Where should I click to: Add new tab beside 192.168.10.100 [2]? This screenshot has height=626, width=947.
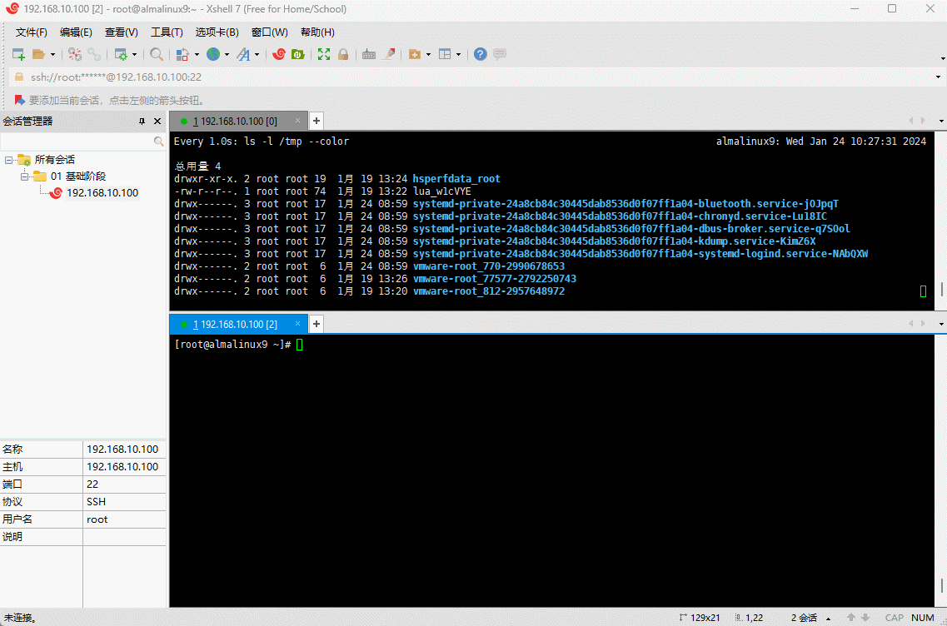click(316, 324)
